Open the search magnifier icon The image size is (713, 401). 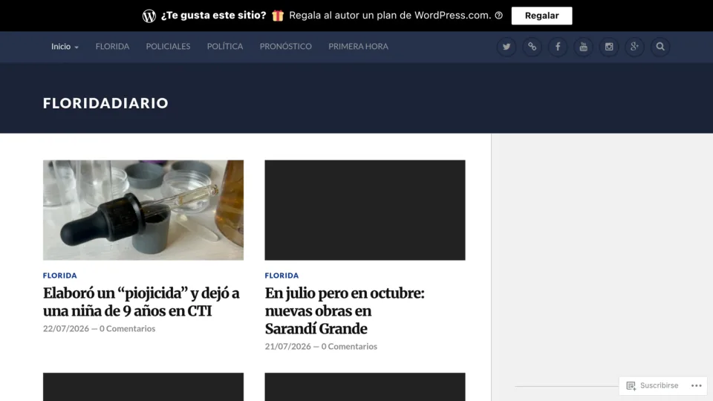[x=660, y=47]
